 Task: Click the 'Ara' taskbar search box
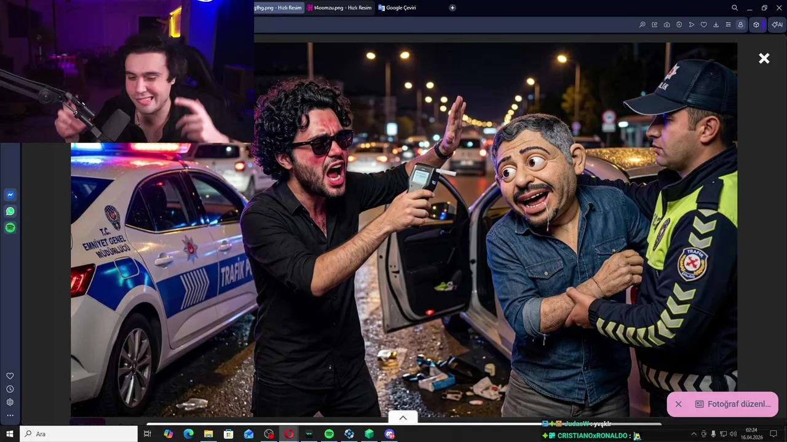(x=79, y=434)
